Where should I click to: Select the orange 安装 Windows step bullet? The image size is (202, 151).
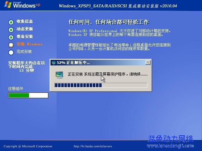pos(11,45)
